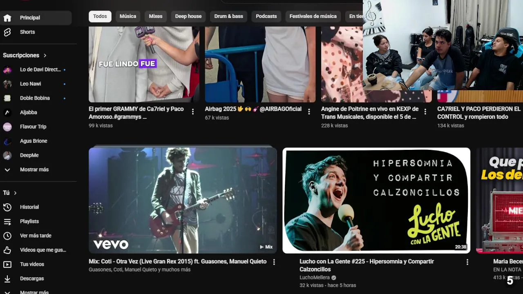
Task: Open the Playlists list icon
Action: 7,222
